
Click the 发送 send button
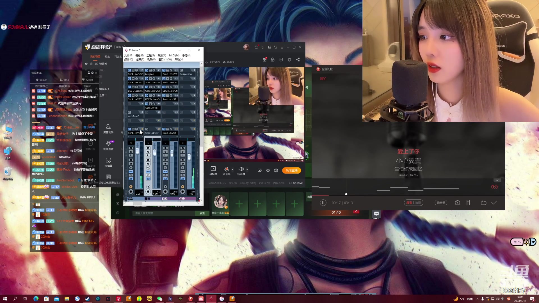(202, 213)
